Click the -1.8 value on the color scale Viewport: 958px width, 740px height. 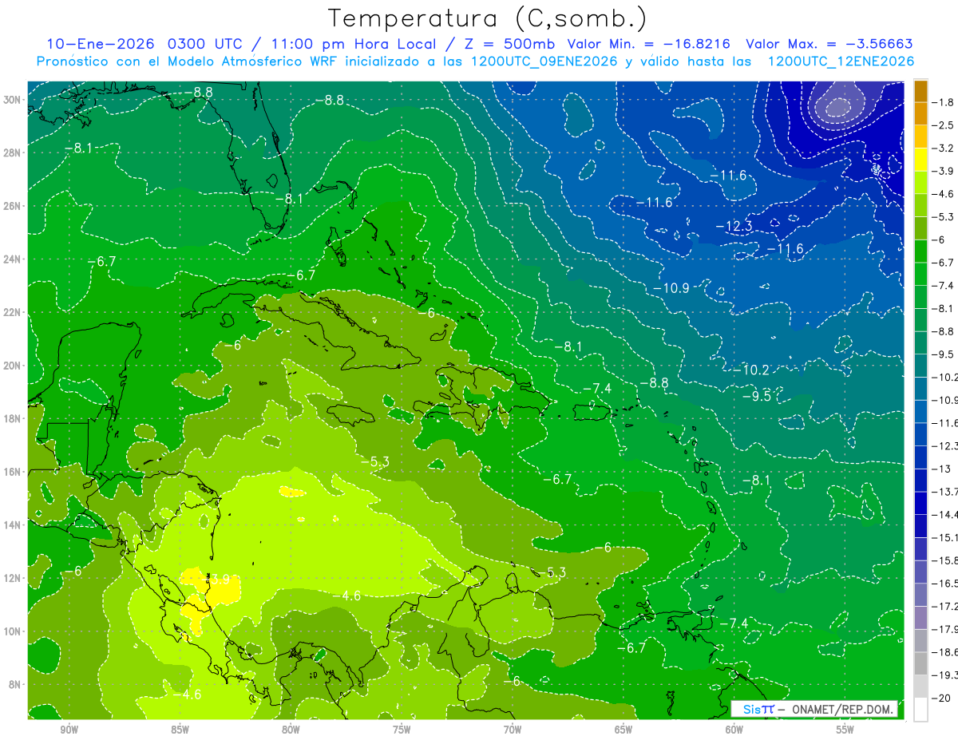pyautogui.click(x=944, y=102)
